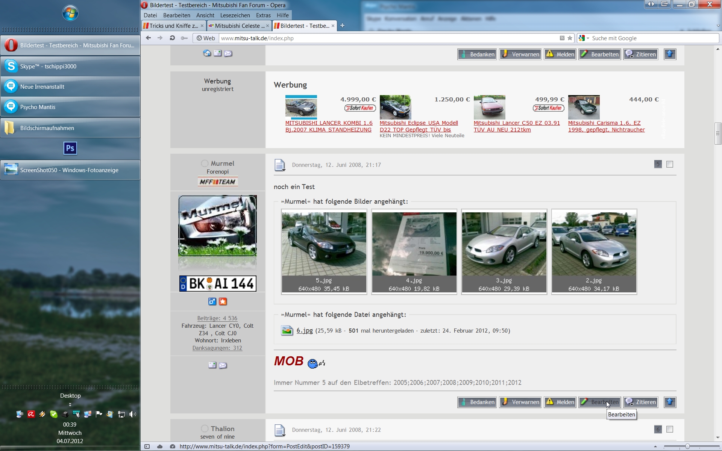
Task: Open Murmel's gallery picture icon below profile
Action: [x=212, y=365]
